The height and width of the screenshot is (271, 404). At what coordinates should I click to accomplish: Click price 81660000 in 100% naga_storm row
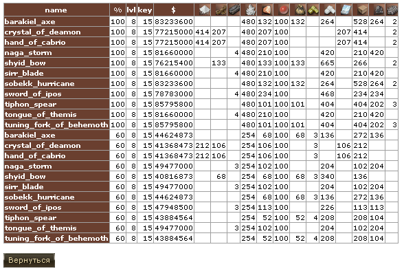(174, 52)
